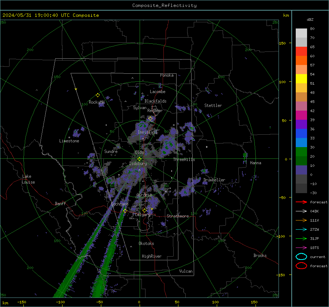Click the magenta 18TS arrow icon
Viewport: 329px width, 307px height.
[301, 247]
